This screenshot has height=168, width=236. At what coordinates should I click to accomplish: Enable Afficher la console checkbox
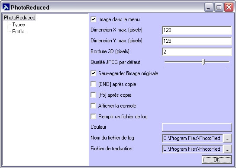93,106
